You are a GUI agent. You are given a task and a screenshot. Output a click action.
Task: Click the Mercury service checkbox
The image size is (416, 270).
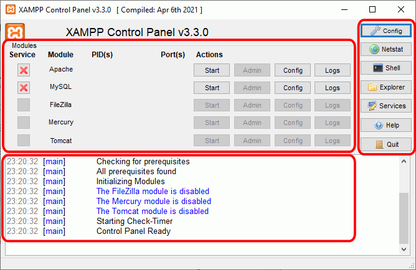[24, 123]
